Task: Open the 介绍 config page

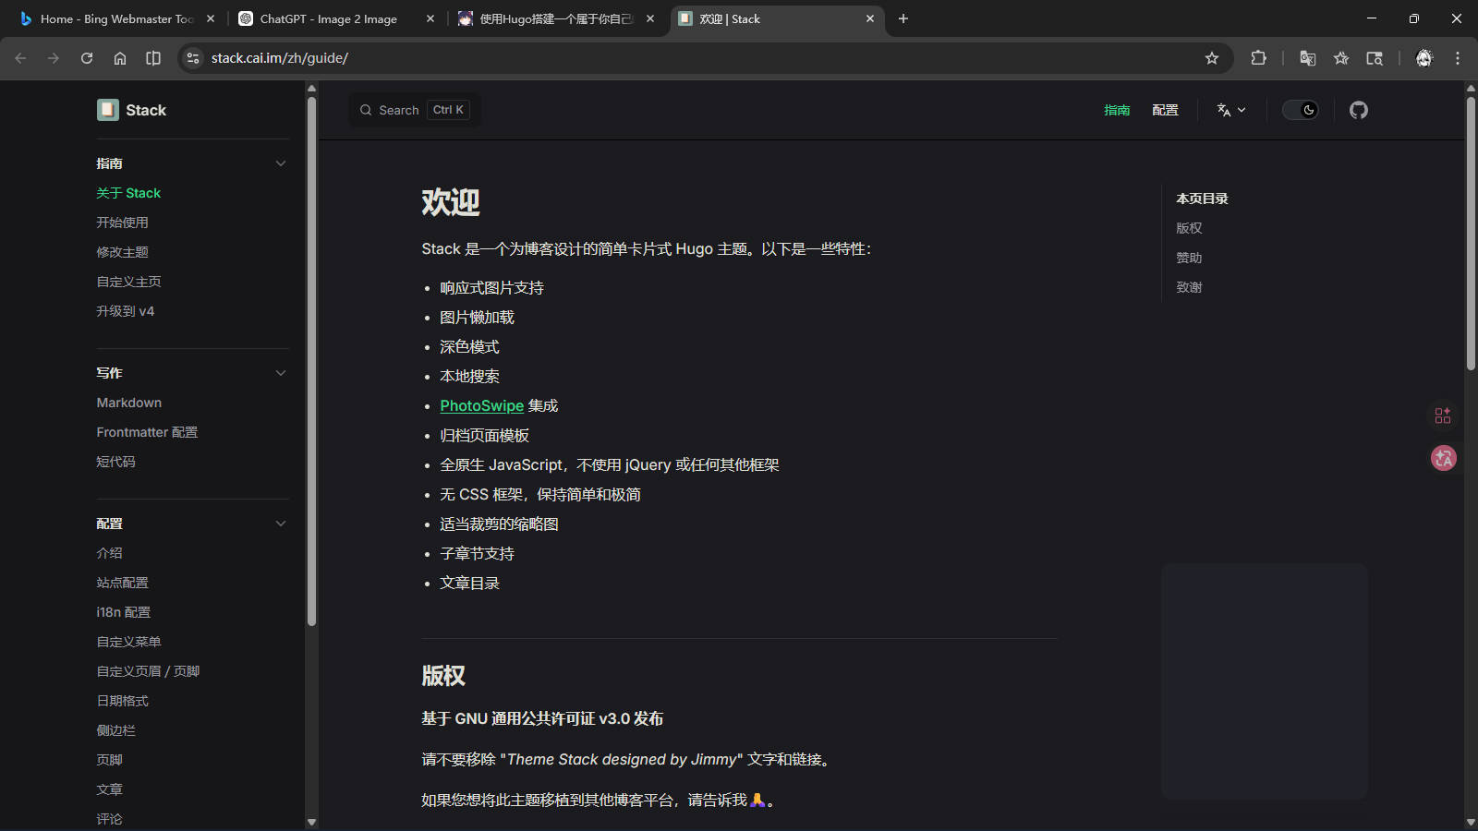Action: (x=109, y=553)
